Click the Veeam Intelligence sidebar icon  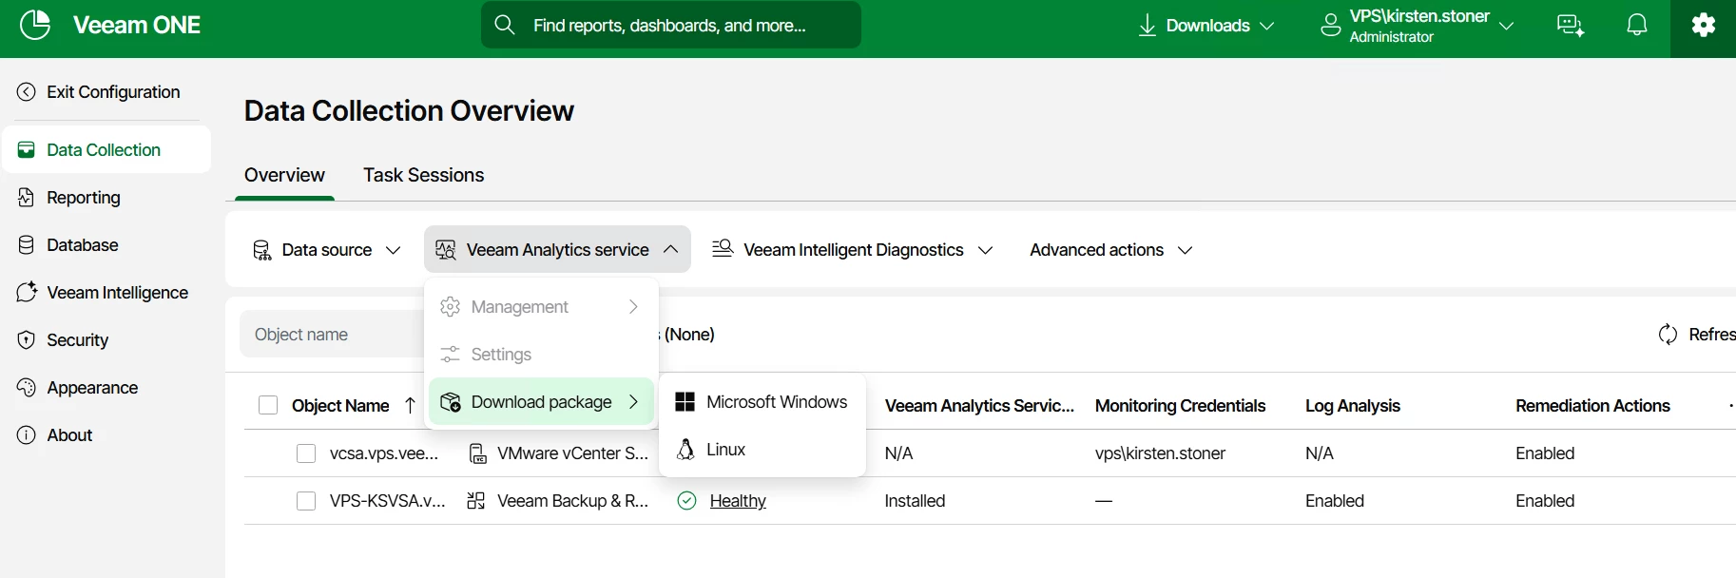27,292
